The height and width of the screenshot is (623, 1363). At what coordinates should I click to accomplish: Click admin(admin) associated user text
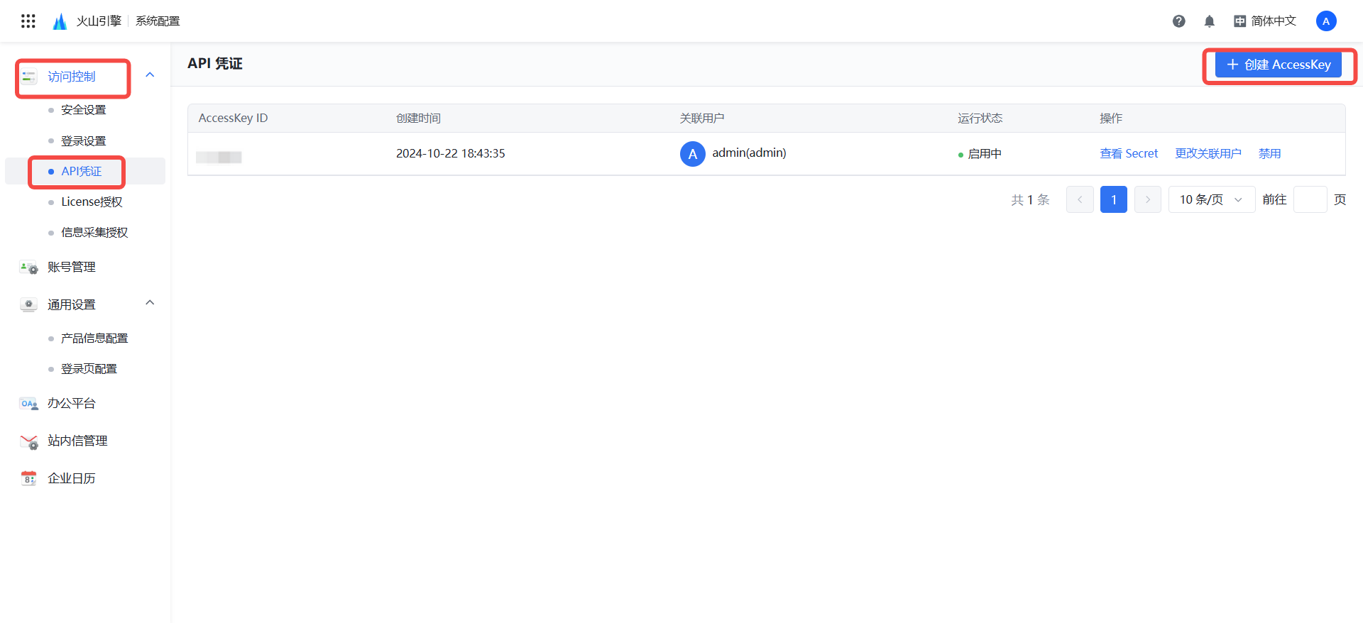(750, 153)
